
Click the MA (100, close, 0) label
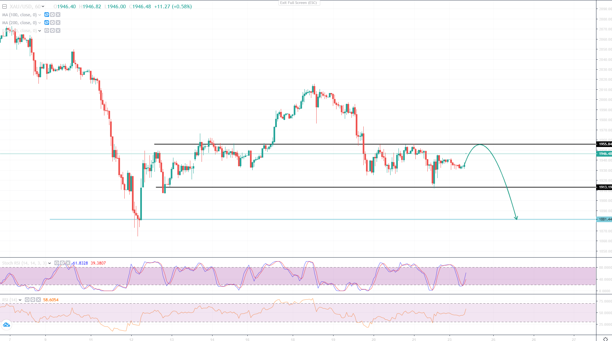[19, 15]
